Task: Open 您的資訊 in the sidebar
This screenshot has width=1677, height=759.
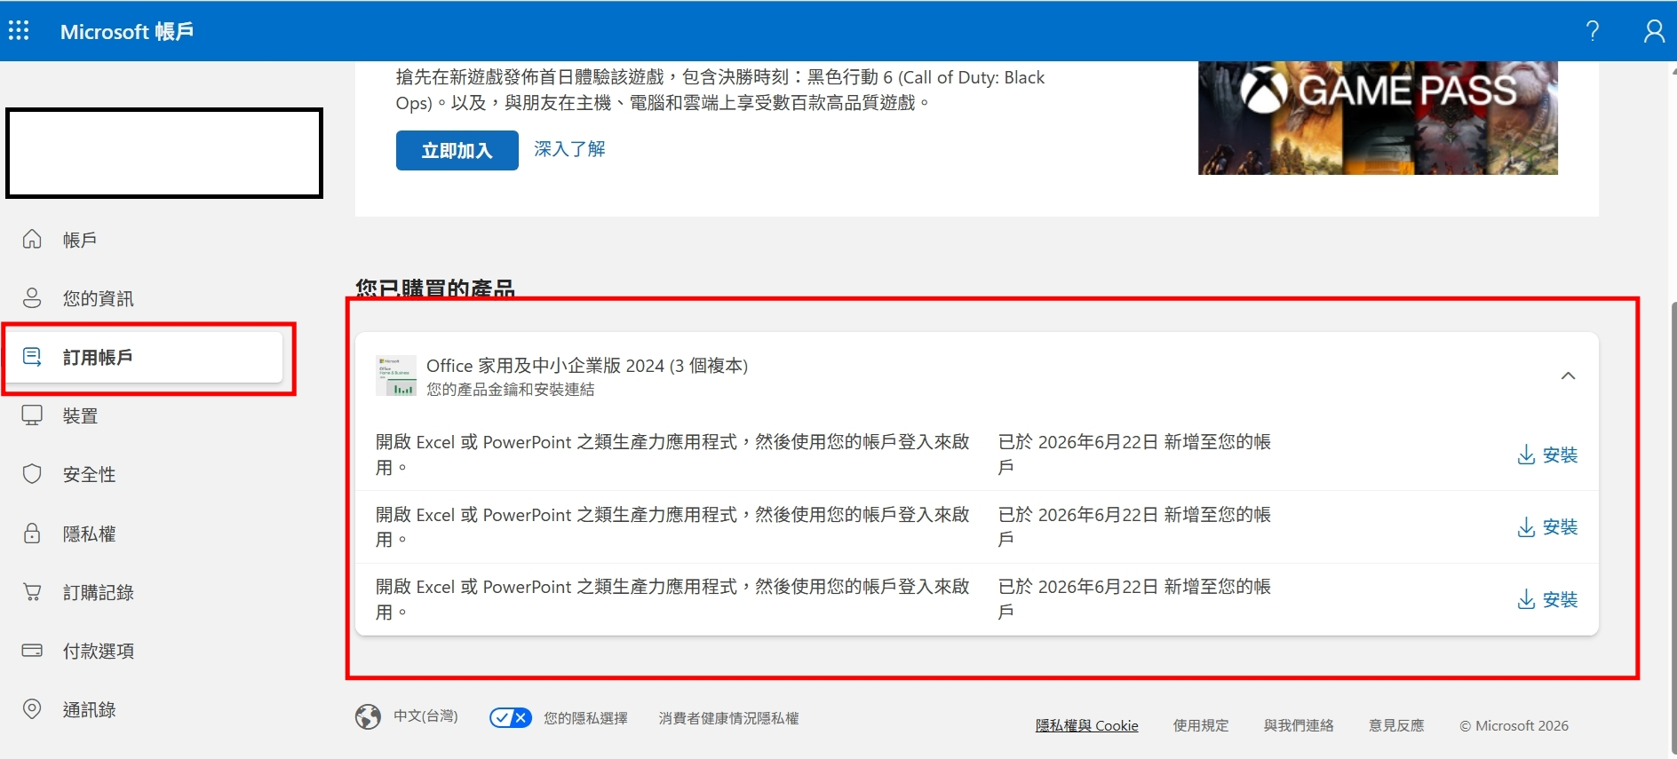Action: (99, 298)
